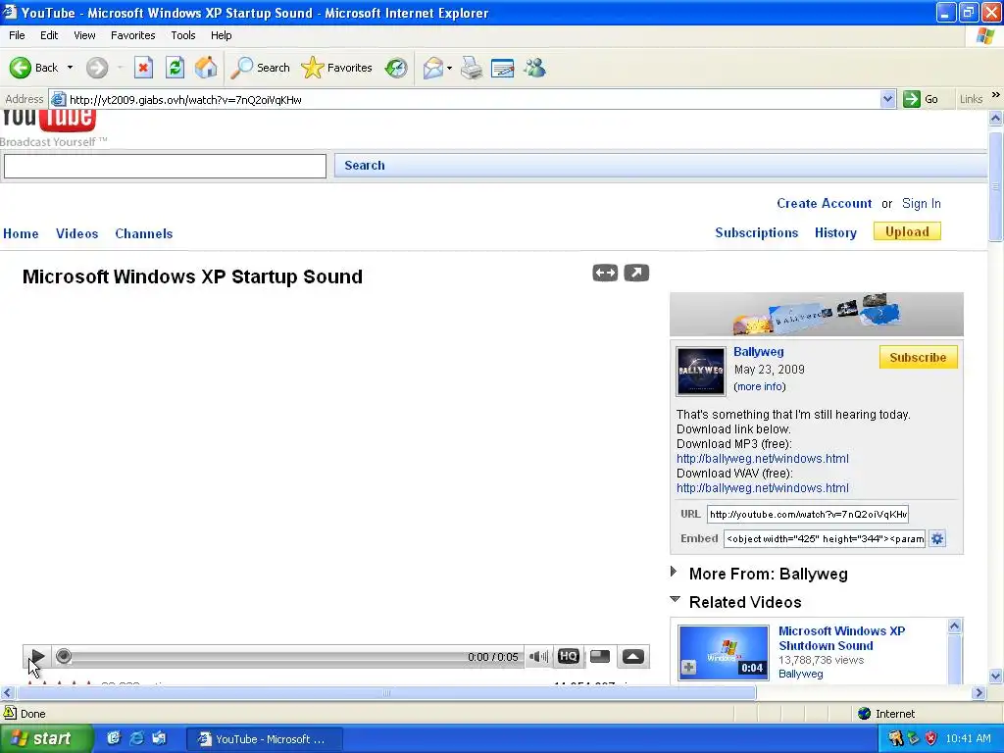1004x753 pixels.
Task: Click the video URL text field
Action: (x=808, y=514)
